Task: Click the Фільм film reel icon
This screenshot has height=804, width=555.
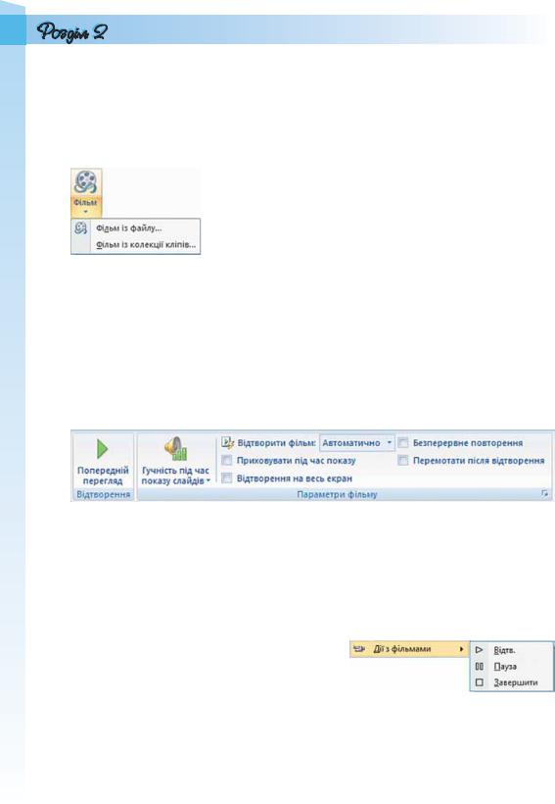Action: coord(85,182)
